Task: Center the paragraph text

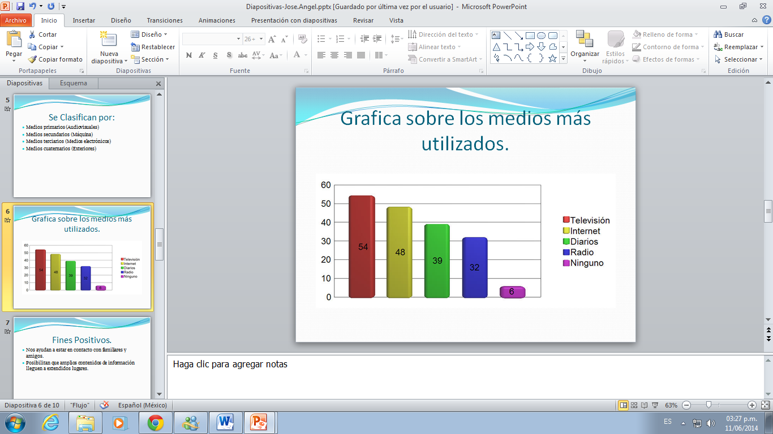Action: point(334,55)
